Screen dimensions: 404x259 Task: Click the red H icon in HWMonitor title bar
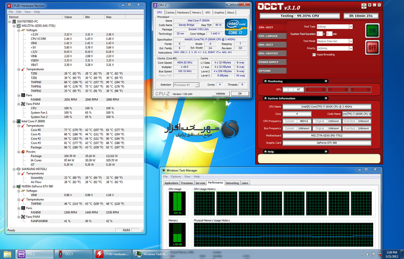click(x=9, y=6)
